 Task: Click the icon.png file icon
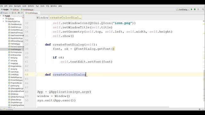click(x=9, y=60)
